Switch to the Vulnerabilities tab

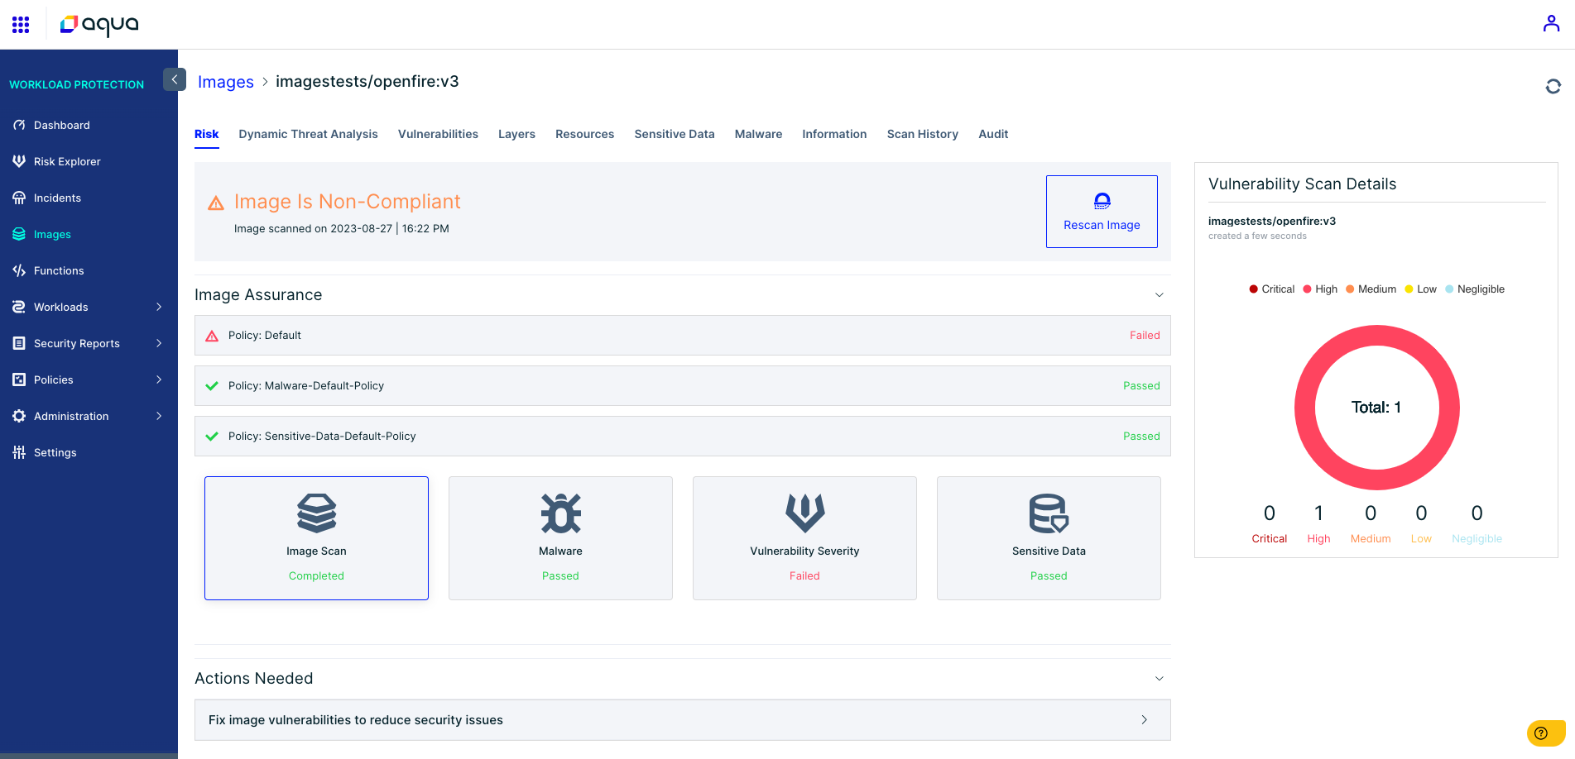(438, 134)
